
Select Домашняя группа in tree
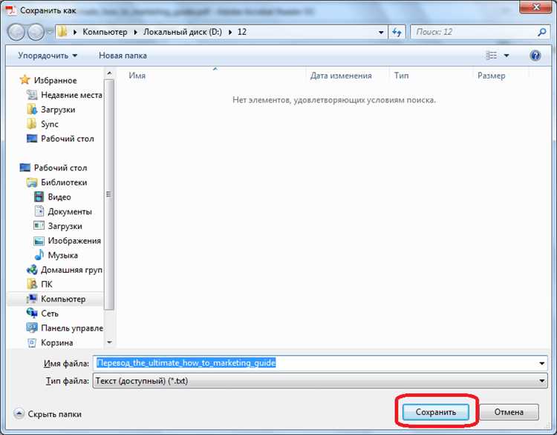point(71,270)
